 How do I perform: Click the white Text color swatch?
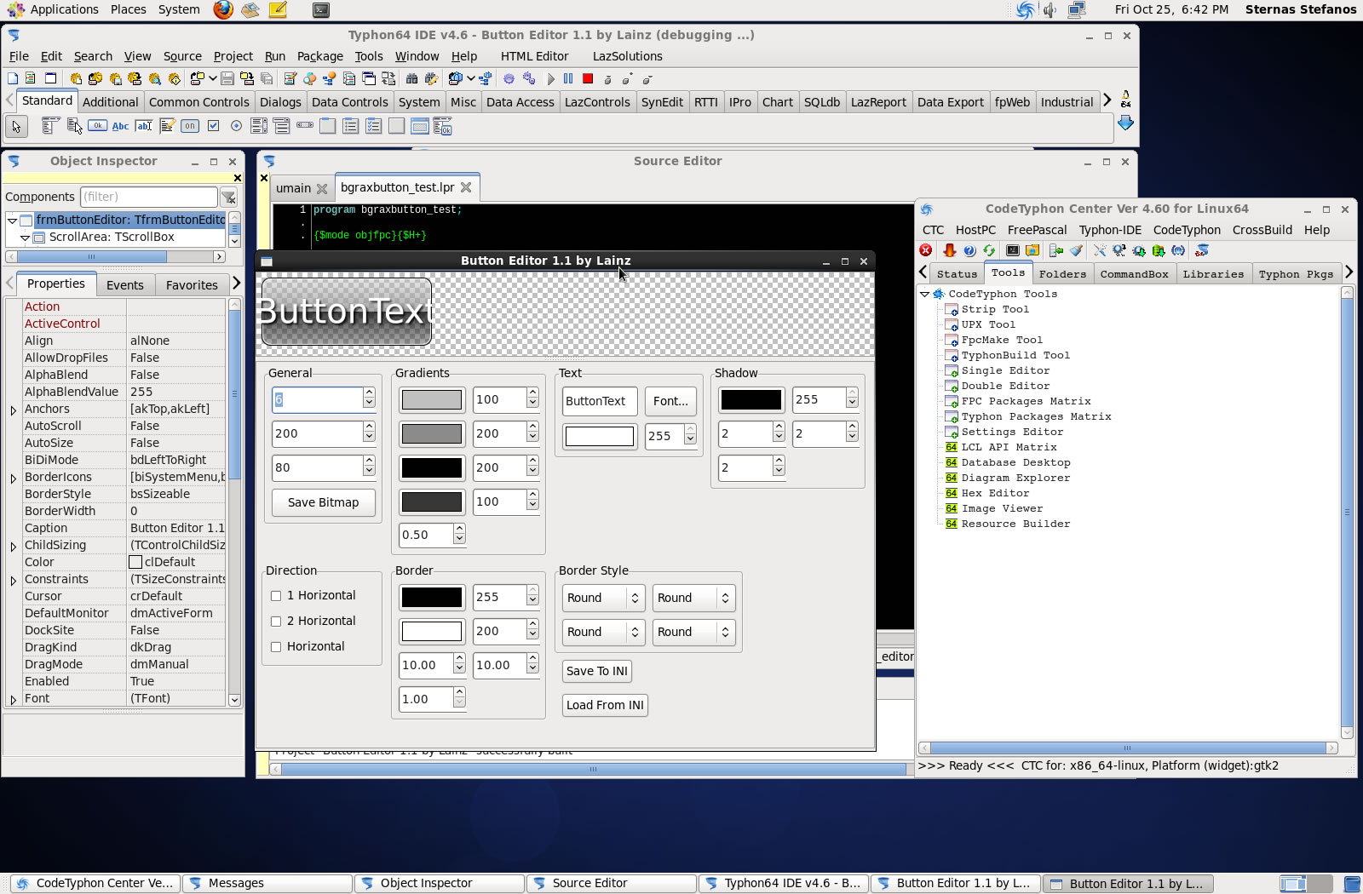coord(600,436)
